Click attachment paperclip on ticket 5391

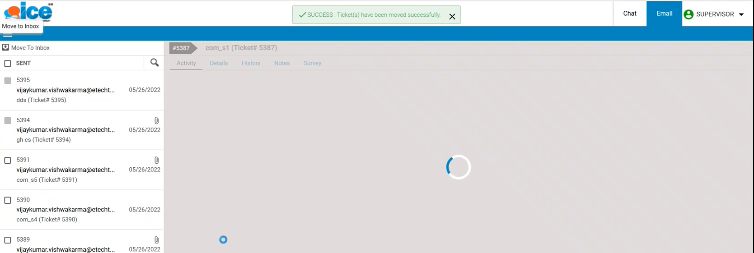(x=156, y=160)
